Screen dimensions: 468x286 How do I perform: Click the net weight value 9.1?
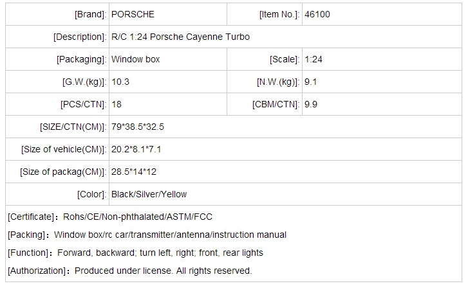[310, 82]
